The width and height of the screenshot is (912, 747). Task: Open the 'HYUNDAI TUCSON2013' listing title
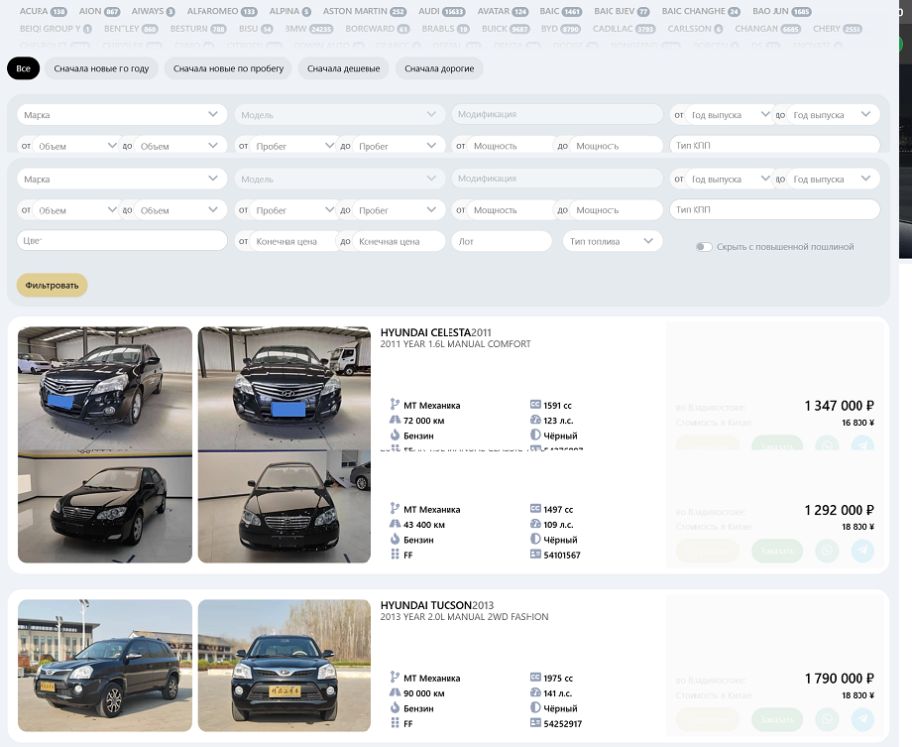tap(437, 605)
